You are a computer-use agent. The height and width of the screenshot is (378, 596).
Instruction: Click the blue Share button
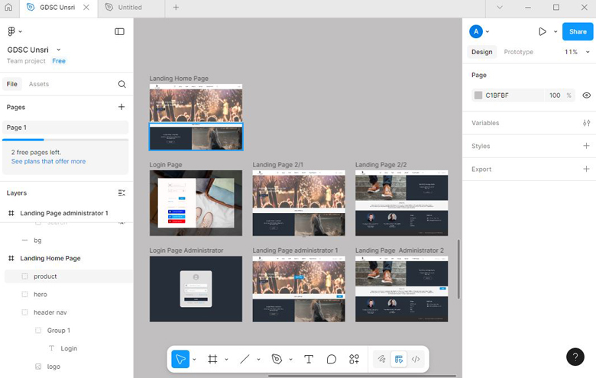pos(578,31)
